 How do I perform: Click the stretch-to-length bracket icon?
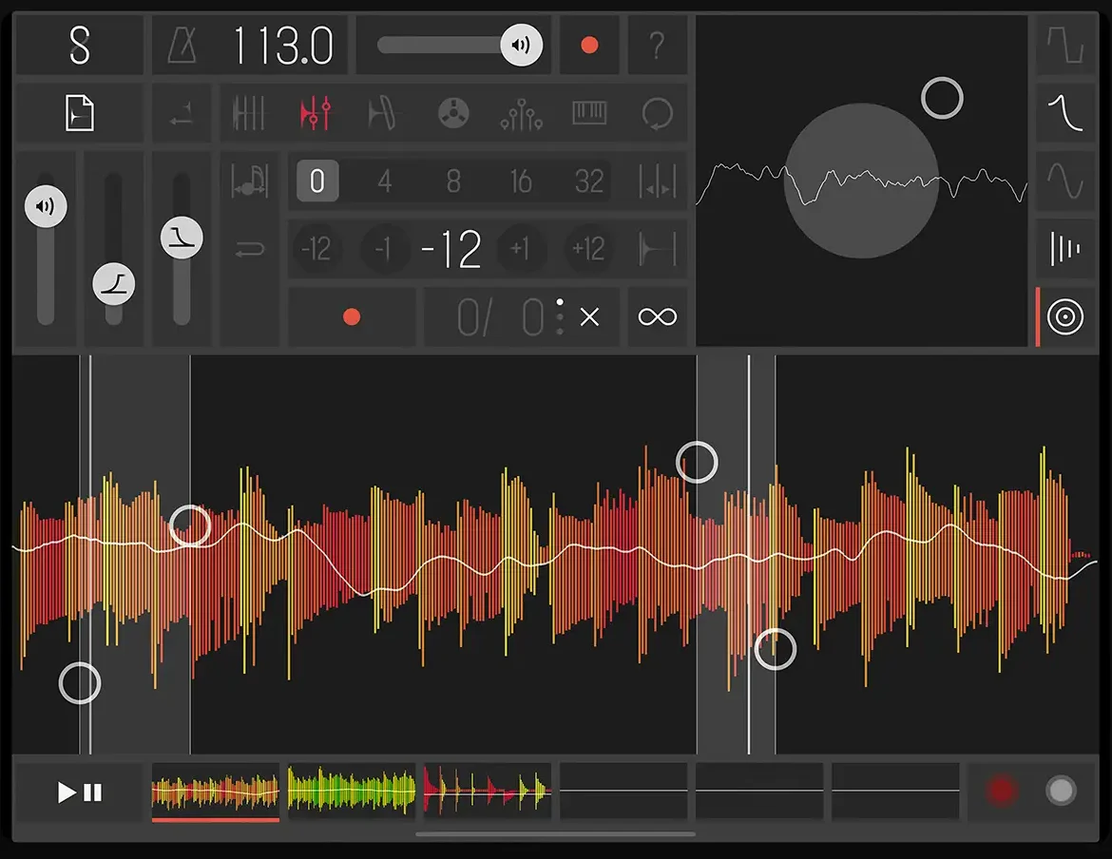click(658, 249)
